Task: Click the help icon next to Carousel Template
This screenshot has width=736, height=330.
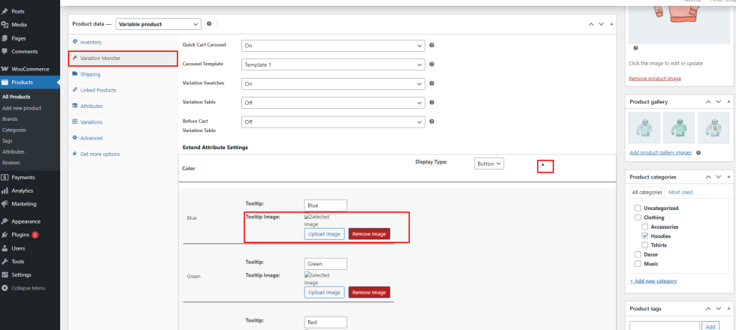Action: [432, 64]
